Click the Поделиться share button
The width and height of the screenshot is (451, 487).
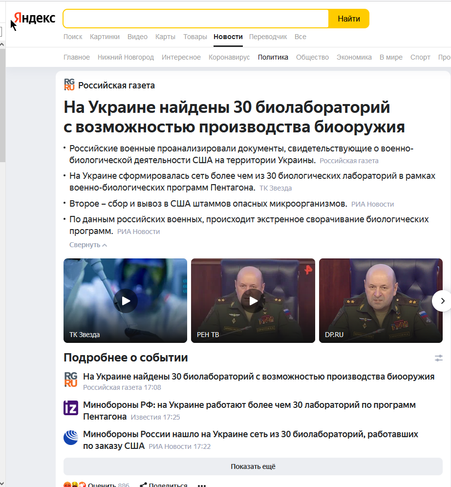click(x=163, y=485)
